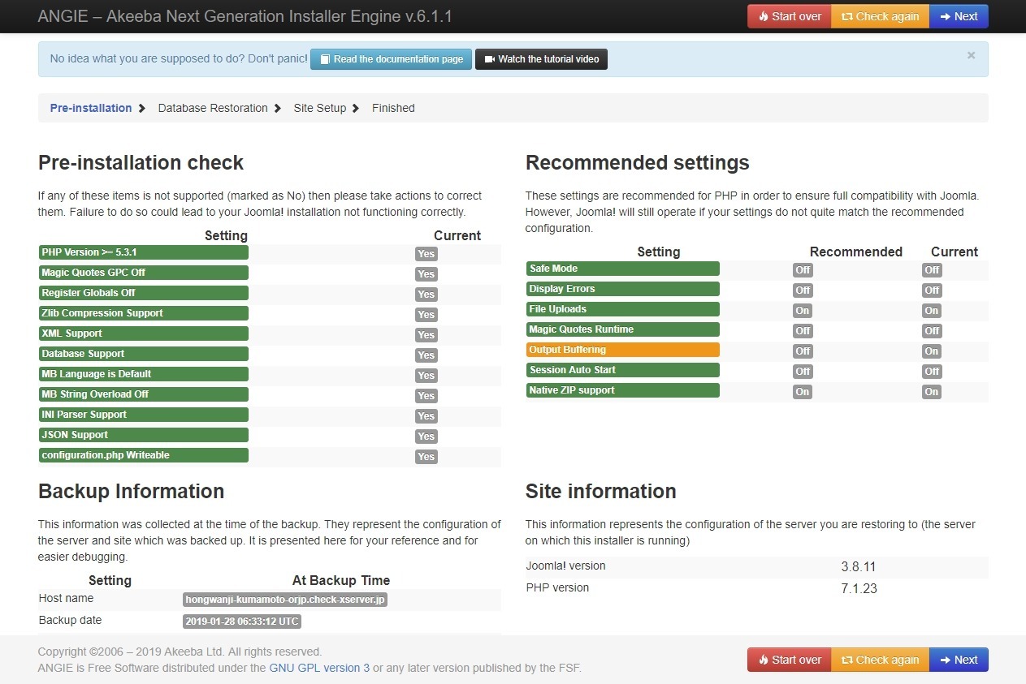The height and width of the screenshot is (684, 1026).
Task: Click the MB String Overload Off label
Action: [144, 394]
